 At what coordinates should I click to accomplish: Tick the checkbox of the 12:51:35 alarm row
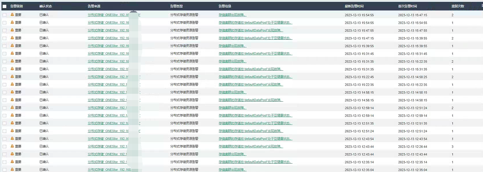point(4,123)
